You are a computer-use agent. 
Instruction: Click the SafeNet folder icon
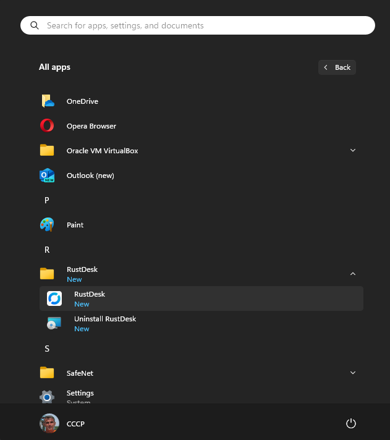[47, 373]
